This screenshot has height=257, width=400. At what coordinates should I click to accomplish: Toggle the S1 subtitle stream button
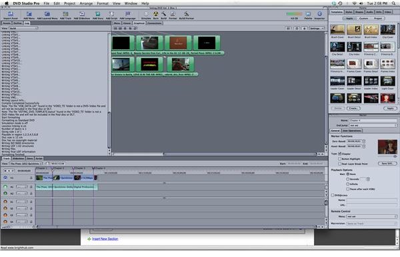5,202
